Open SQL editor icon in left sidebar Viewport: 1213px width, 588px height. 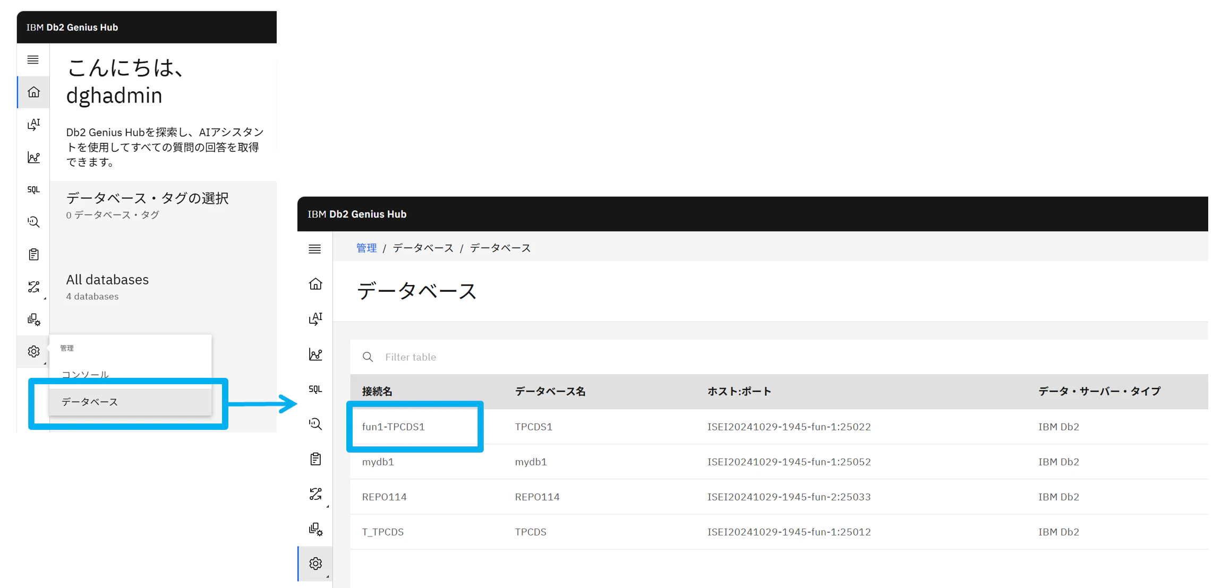click(33, 189)
